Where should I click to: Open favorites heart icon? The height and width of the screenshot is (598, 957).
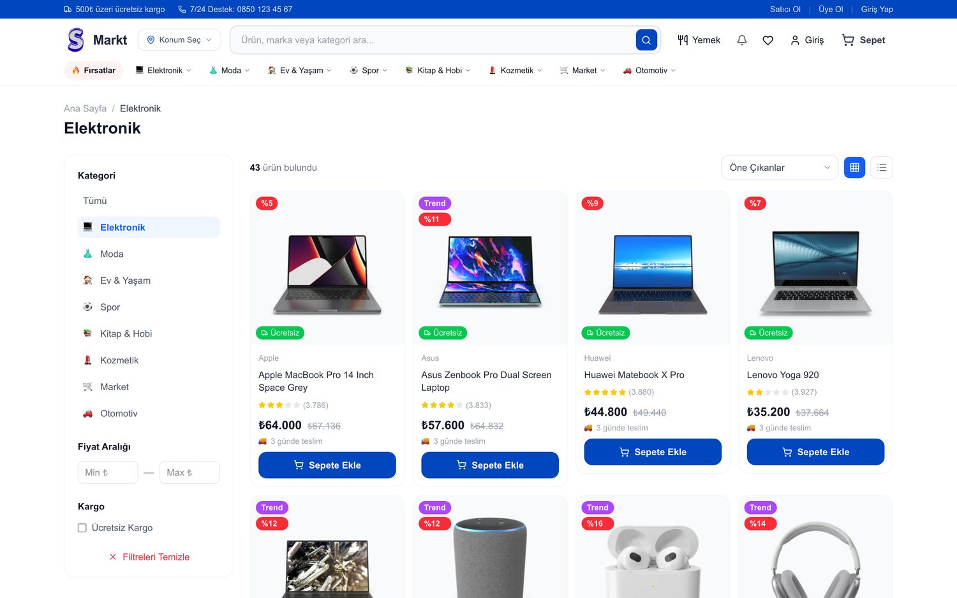tap(768, 40)
